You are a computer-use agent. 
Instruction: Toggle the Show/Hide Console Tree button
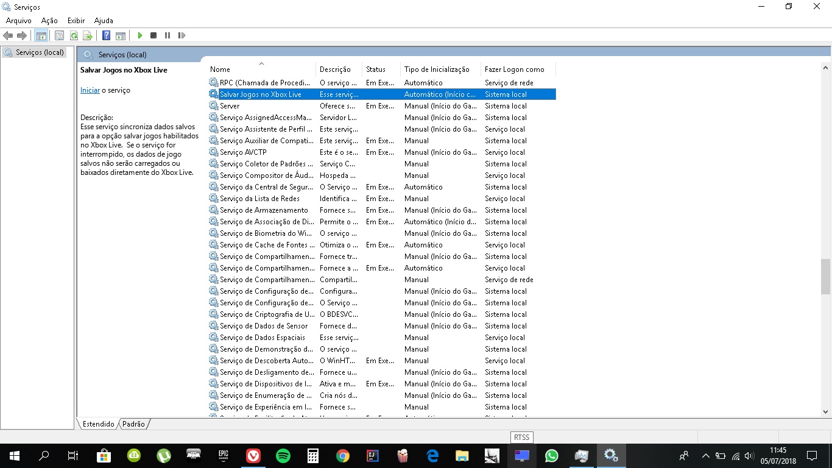click(41, 36)
